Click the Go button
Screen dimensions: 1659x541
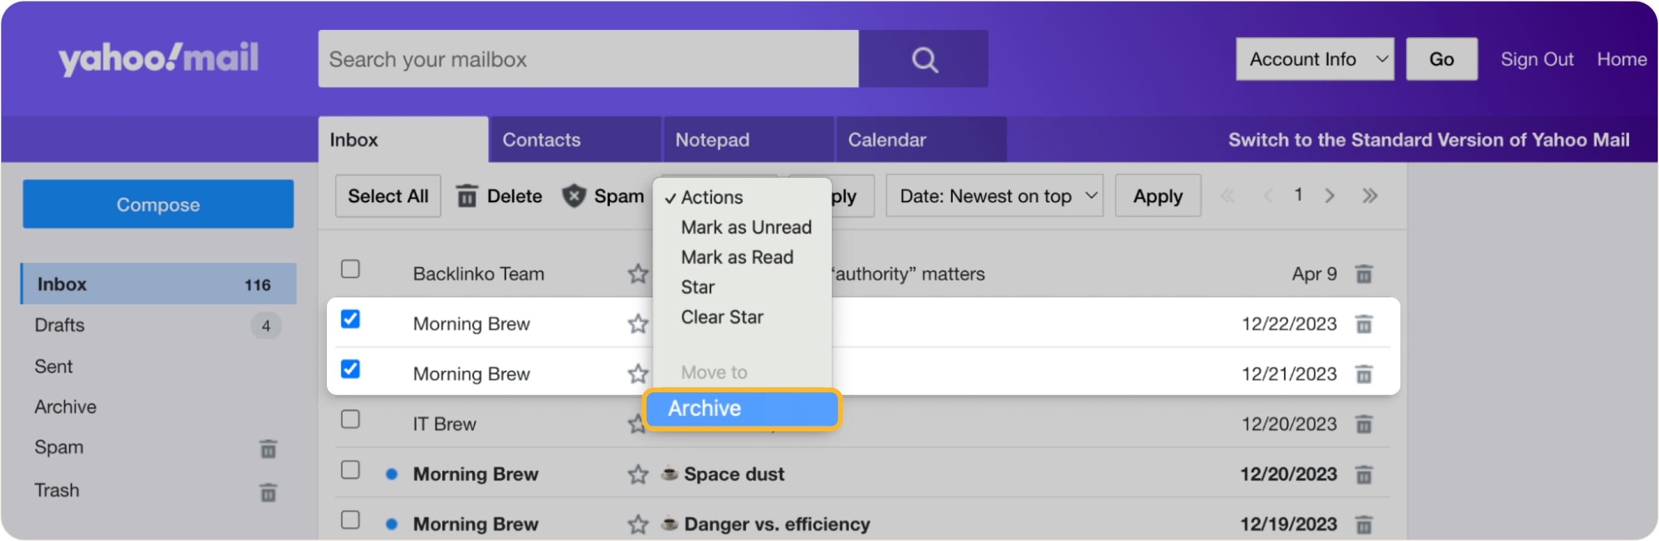[1441, 59]
